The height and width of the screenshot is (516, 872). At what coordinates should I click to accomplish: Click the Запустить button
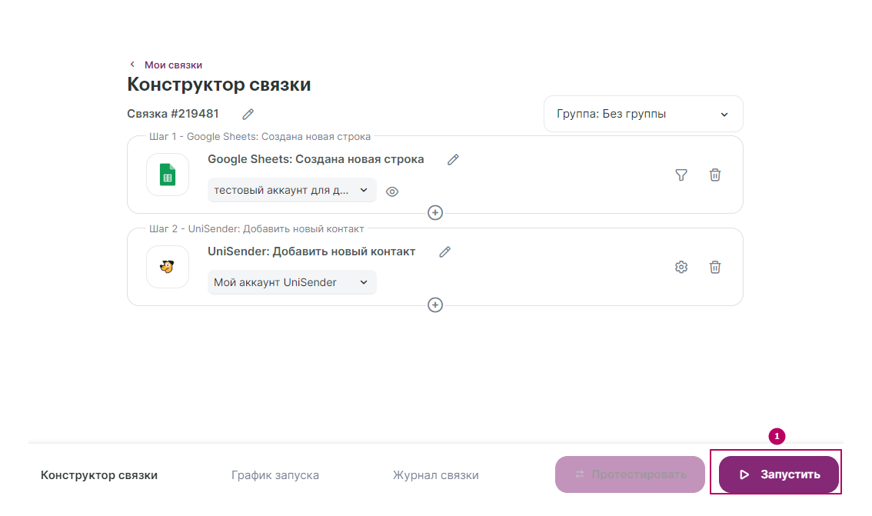[x=778, y=474]
